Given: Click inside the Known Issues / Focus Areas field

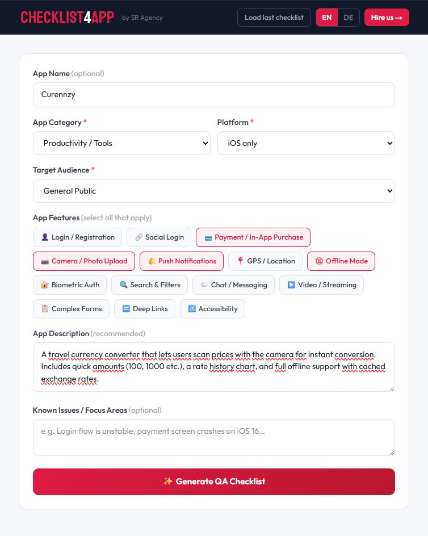Looking at the screenshot, I should tap(214, 436).
